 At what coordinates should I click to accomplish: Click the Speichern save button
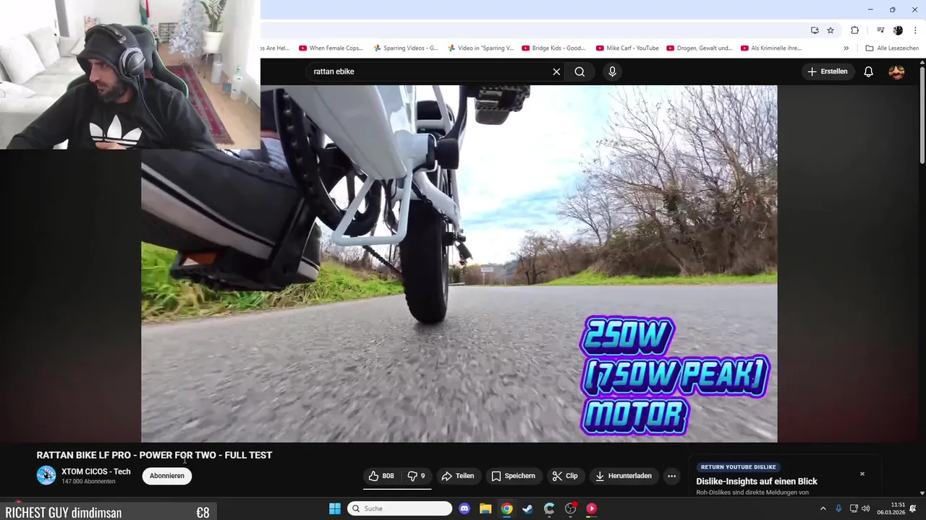[x=514, y=476]
